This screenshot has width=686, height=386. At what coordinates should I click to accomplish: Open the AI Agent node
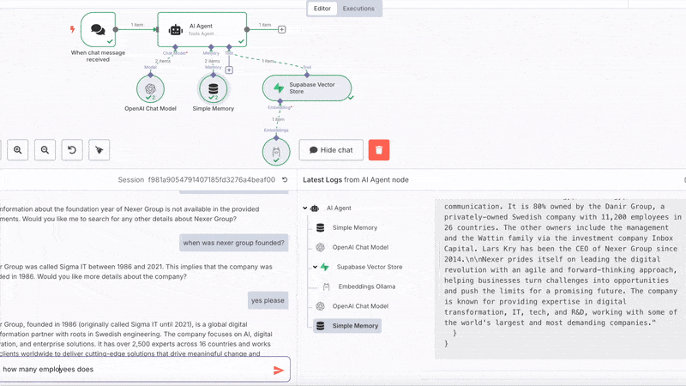click(202, 29)
